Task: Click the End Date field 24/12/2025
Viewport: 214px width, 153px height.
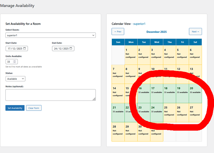Action: [63, 49]
